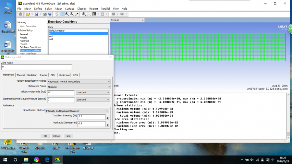The width and height of the screenshot is (292, 164).
Task: Select the translate view (pan) tool
Action: coord(62,14)
